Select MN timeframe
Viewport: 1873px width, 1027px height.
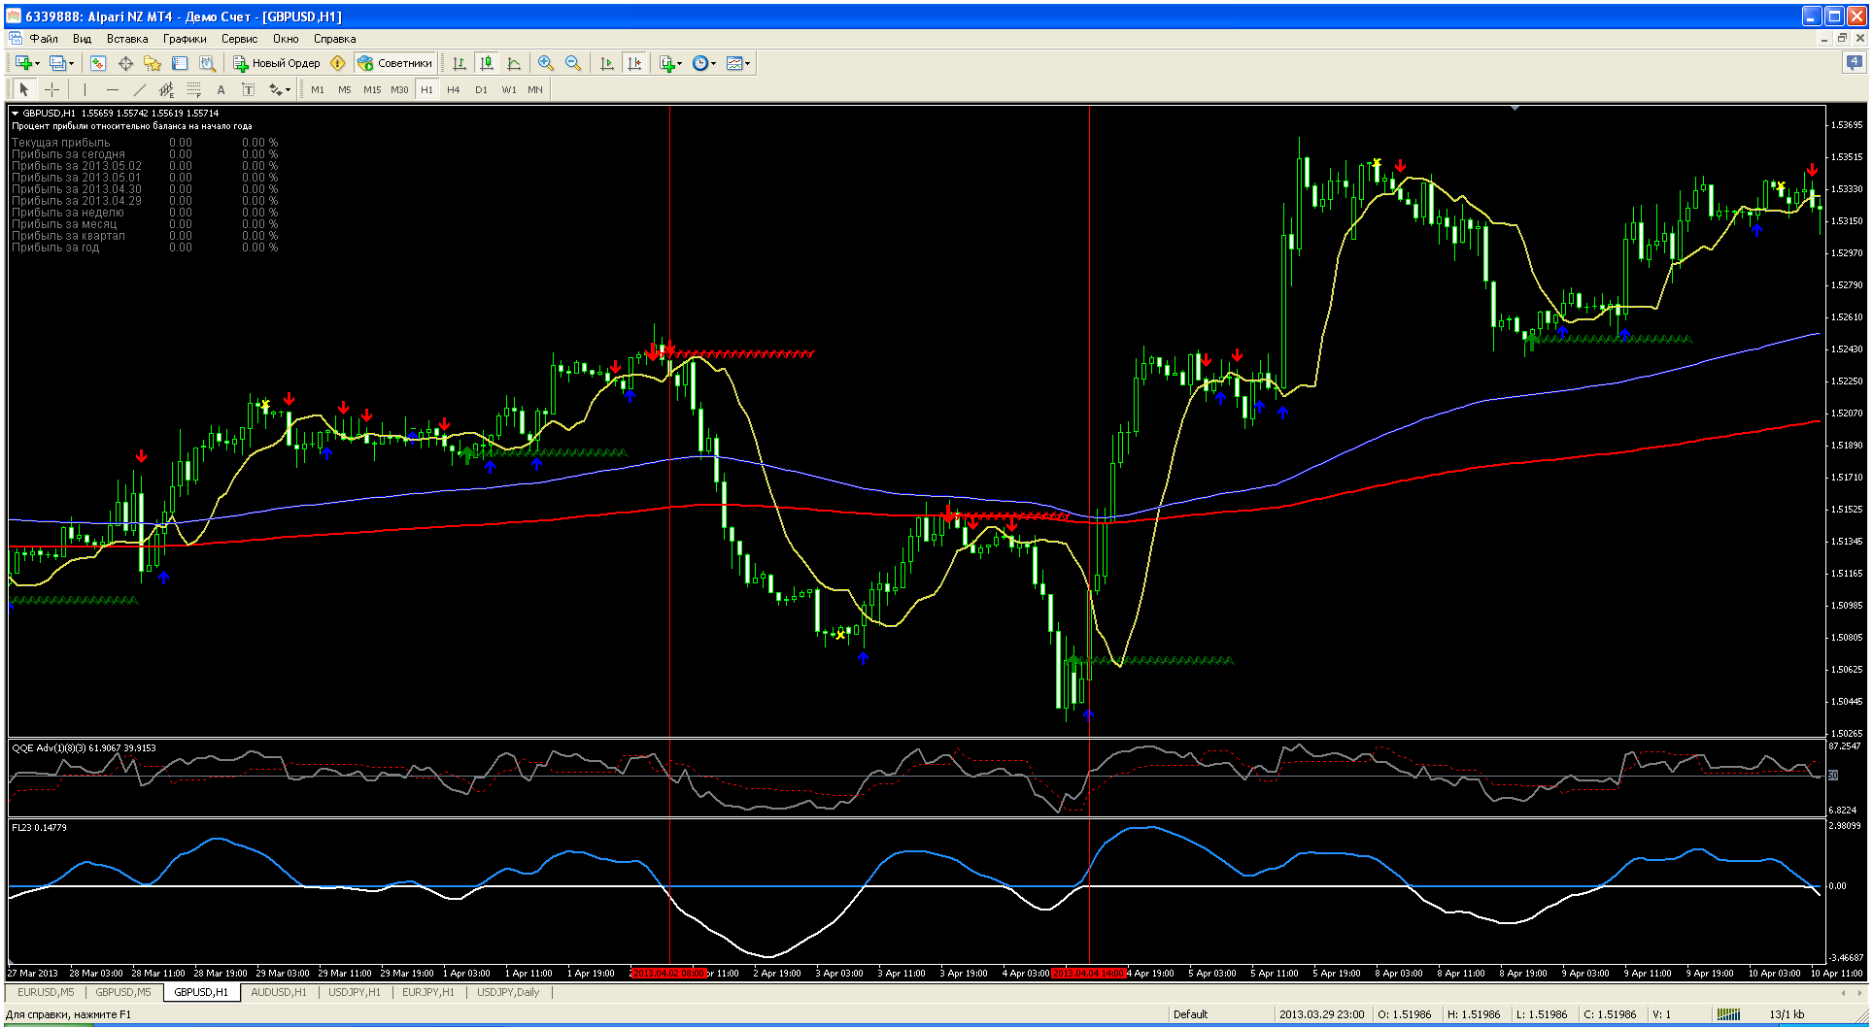535,89
